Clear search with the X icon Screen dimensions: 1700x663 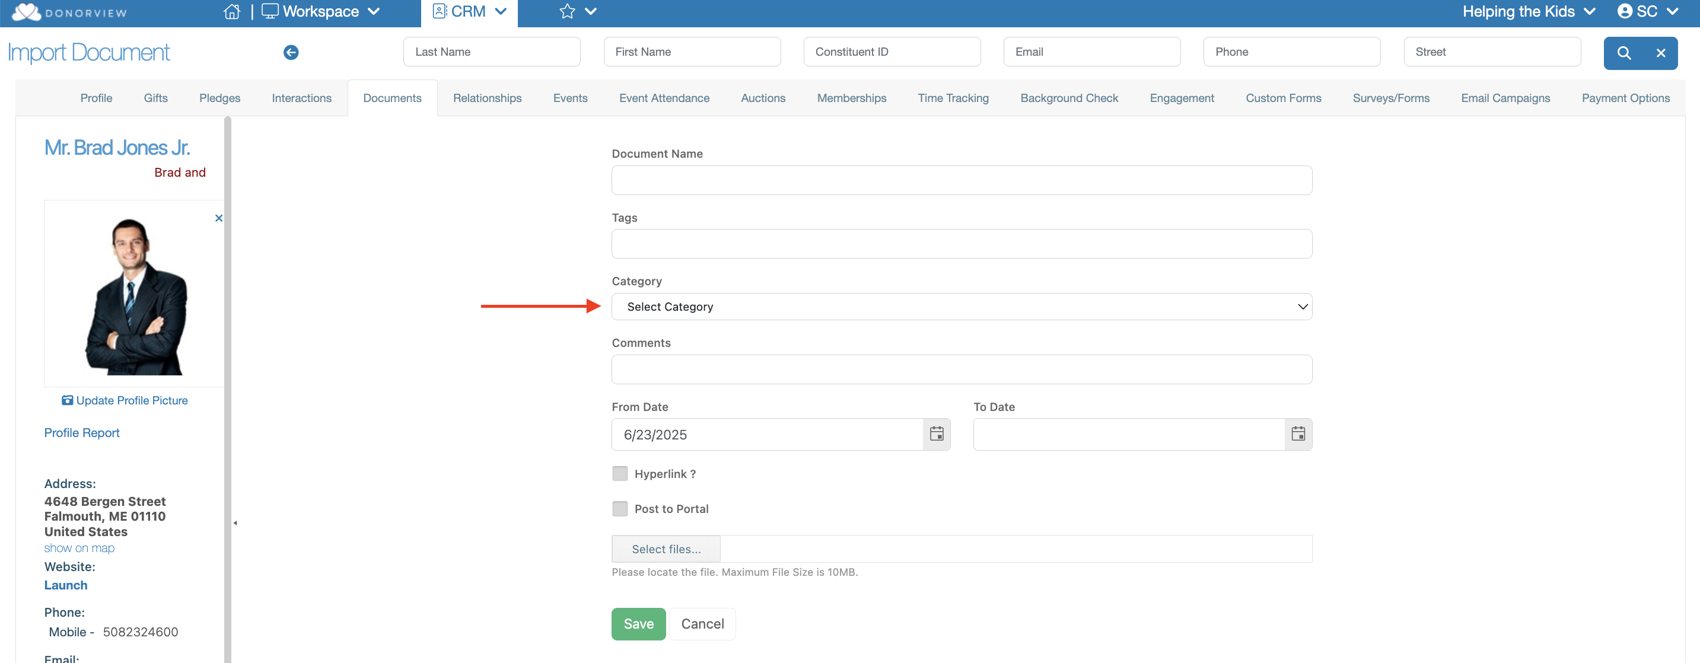[1660, 53]
